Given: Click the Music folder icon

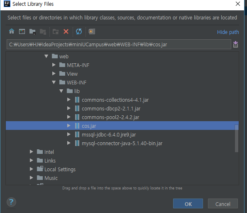Looking at the screenshot, I should click(40, 178).
